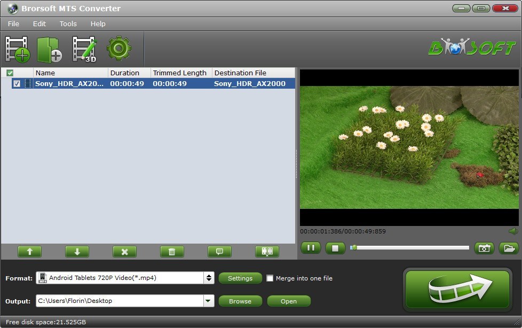Remove selected item with X button
Image resolution: width=522 pixels, height=328 pixels.
(x=124, y=252)
